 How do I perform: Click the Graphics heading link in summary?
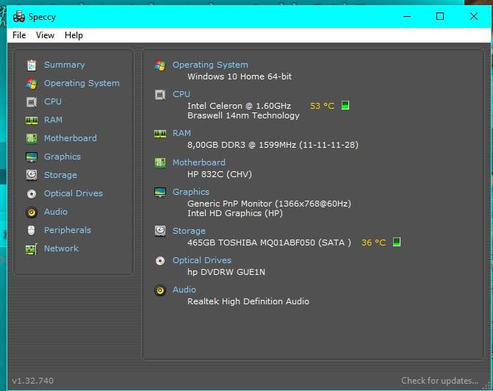pos(191,192)
